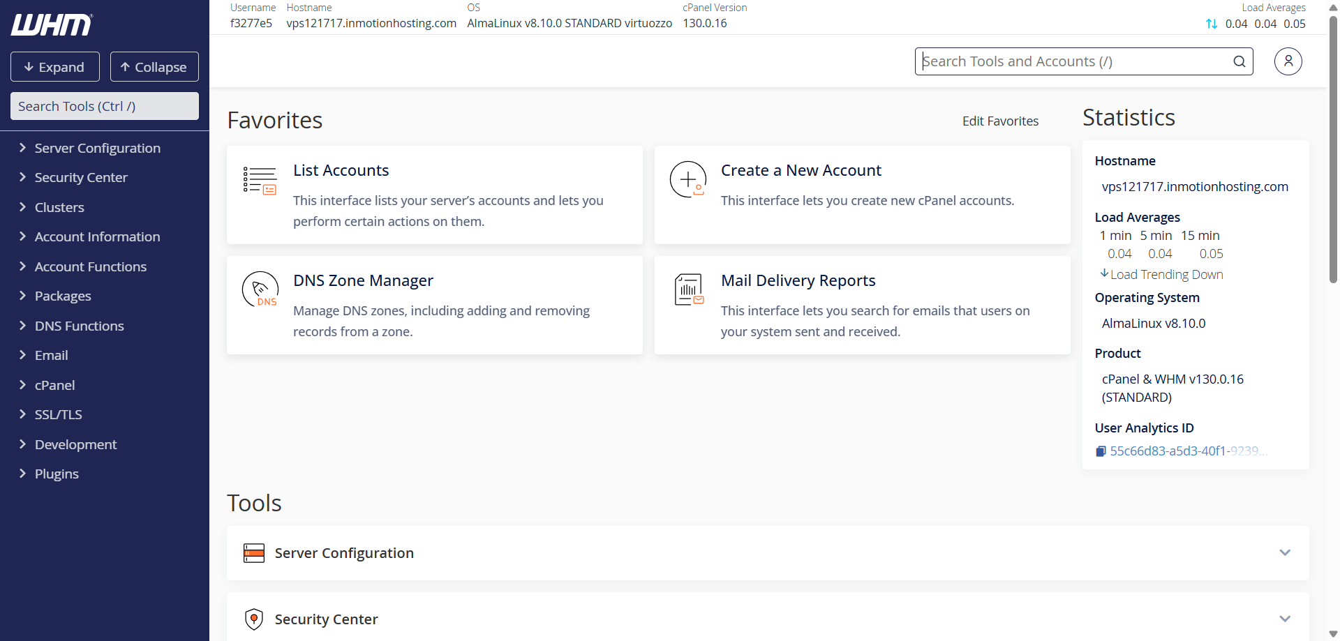
Task: Click the Collapse all button
Action: (154, 67)
